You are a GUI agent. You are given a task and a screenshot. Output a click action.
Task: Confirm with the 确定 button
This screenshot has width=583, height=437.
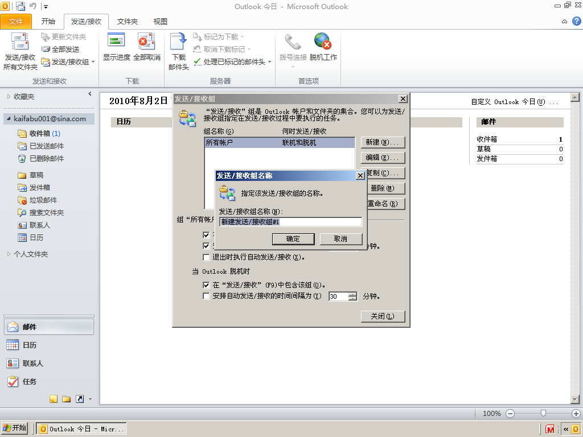(293, 239)
